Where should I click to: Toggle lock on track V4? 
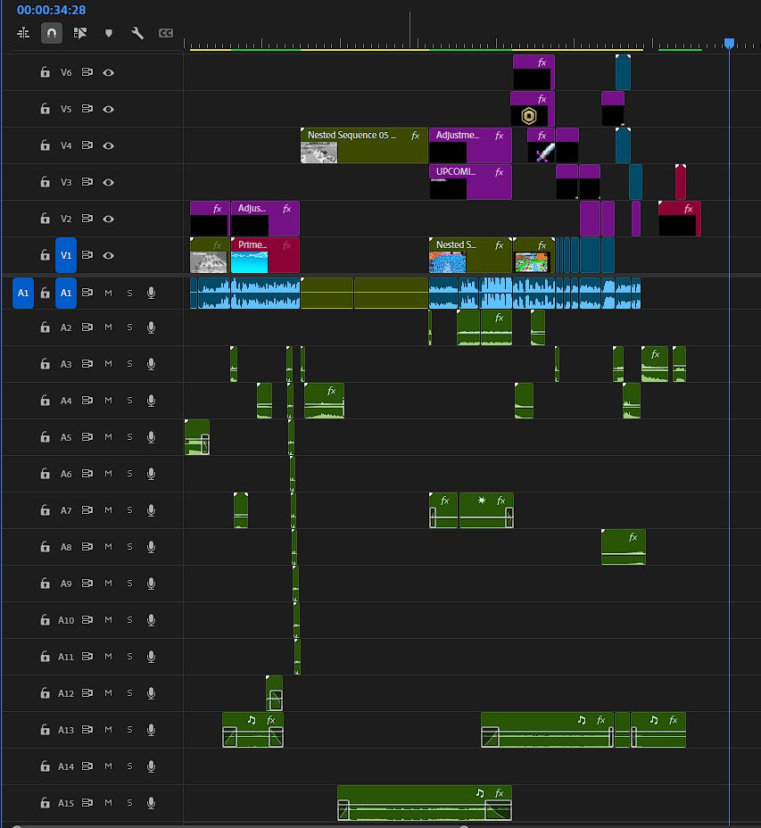[45, 145]
